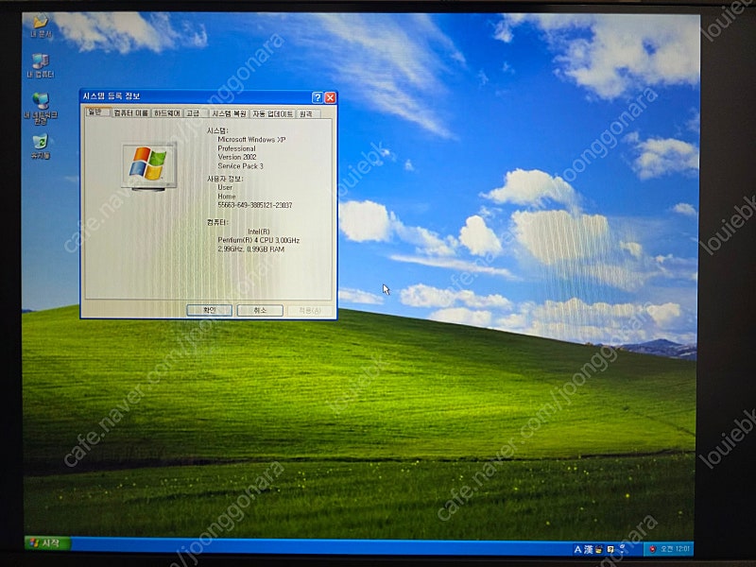Open the 내 네트워크 환경 desktop icon
Screen dimensions: 756x567
41,107
